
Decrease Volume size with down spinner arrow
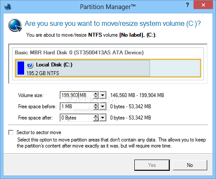click(95, 97)
